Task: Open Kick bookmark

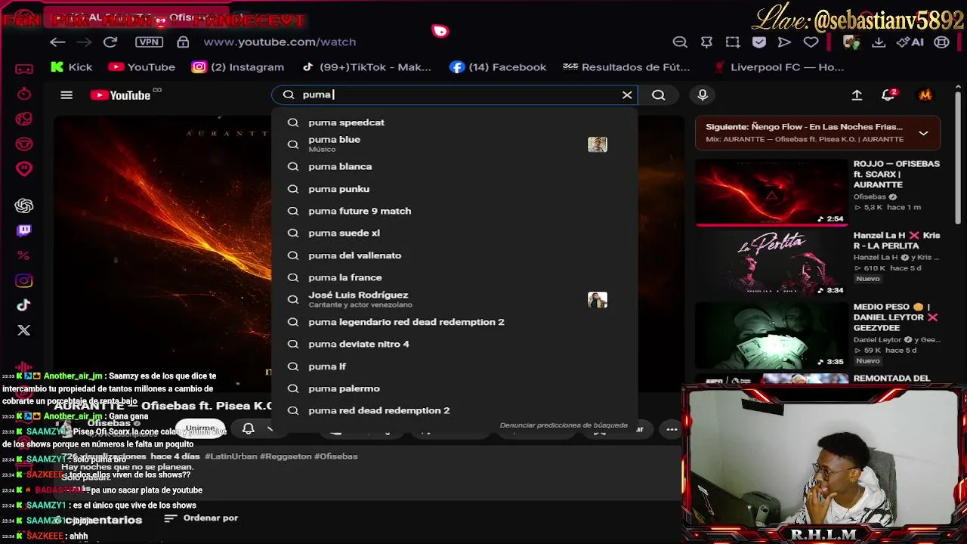Action: (x=71, y=67)
